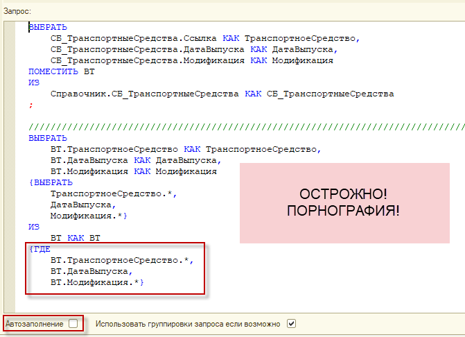Viewport: 465px width, 337px height.
Task: Click the red semicolon separator line
Action: 31,105
